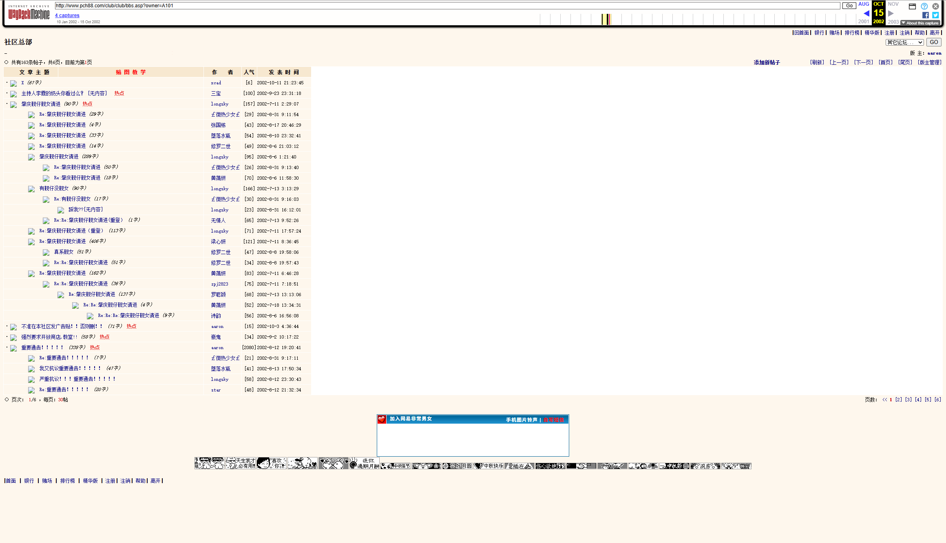Screen dimensions: 946x543
Task: Share capture on Twitter
Action: pos(935,15)
